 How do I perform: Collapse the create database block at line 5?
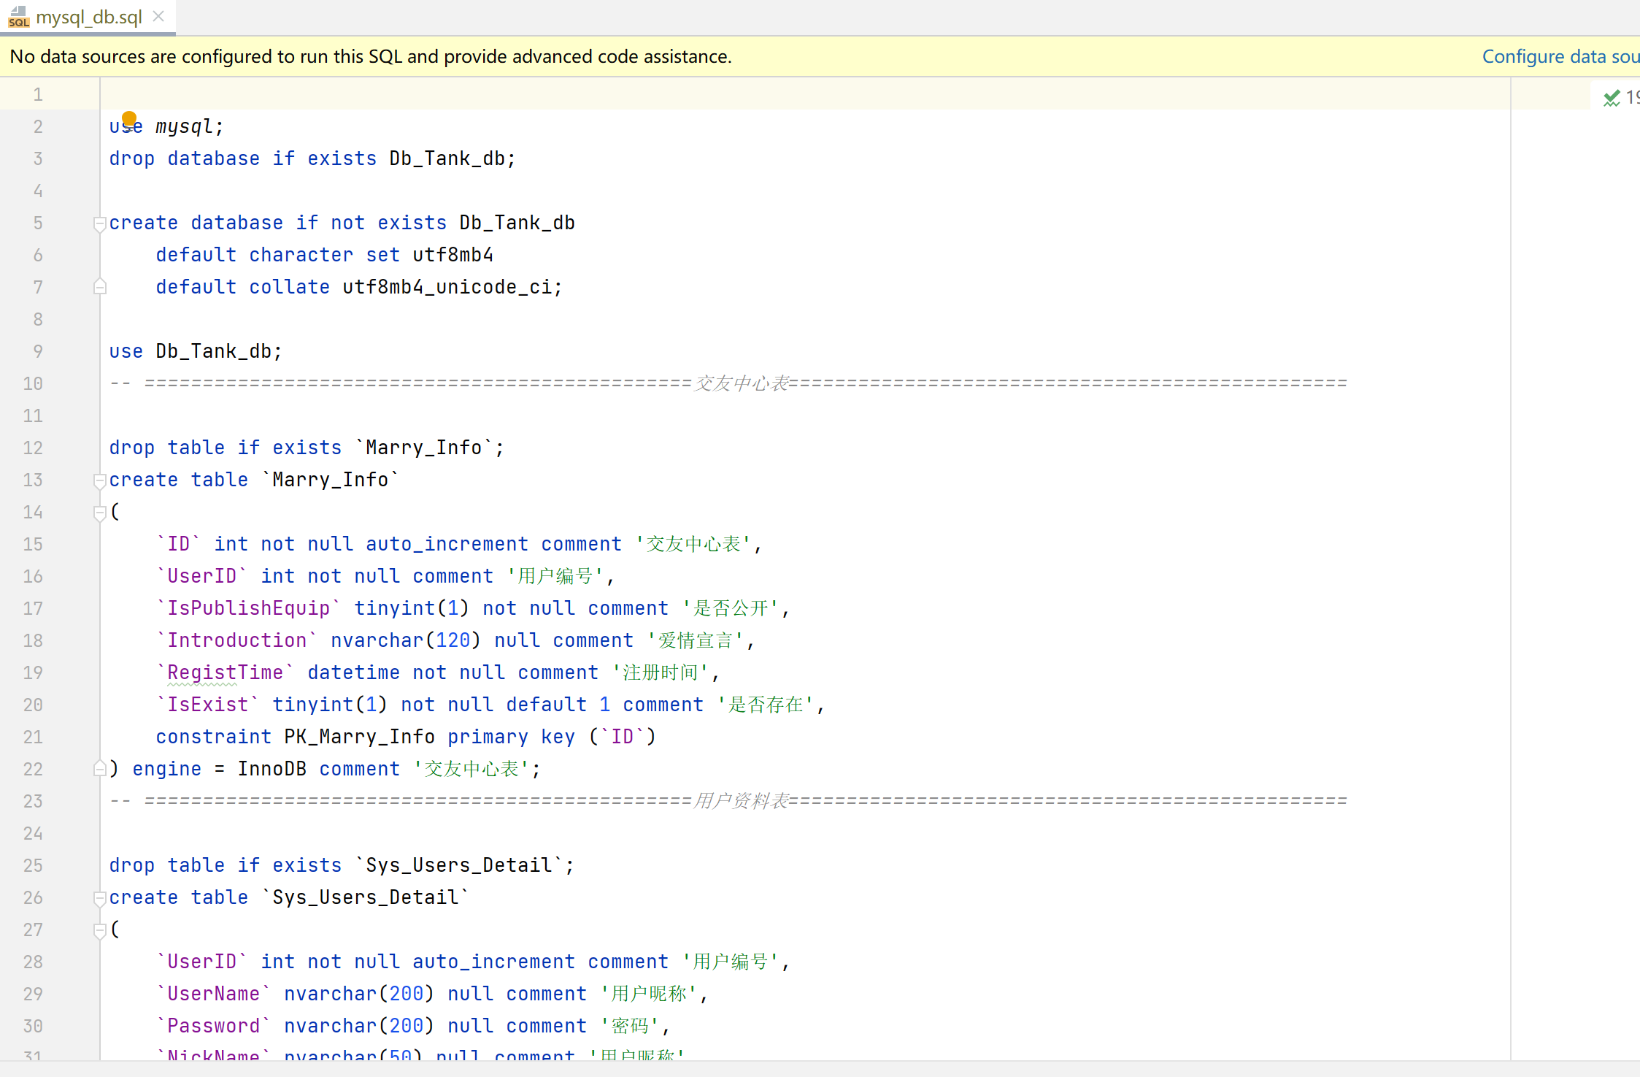[x=100, y=223]
